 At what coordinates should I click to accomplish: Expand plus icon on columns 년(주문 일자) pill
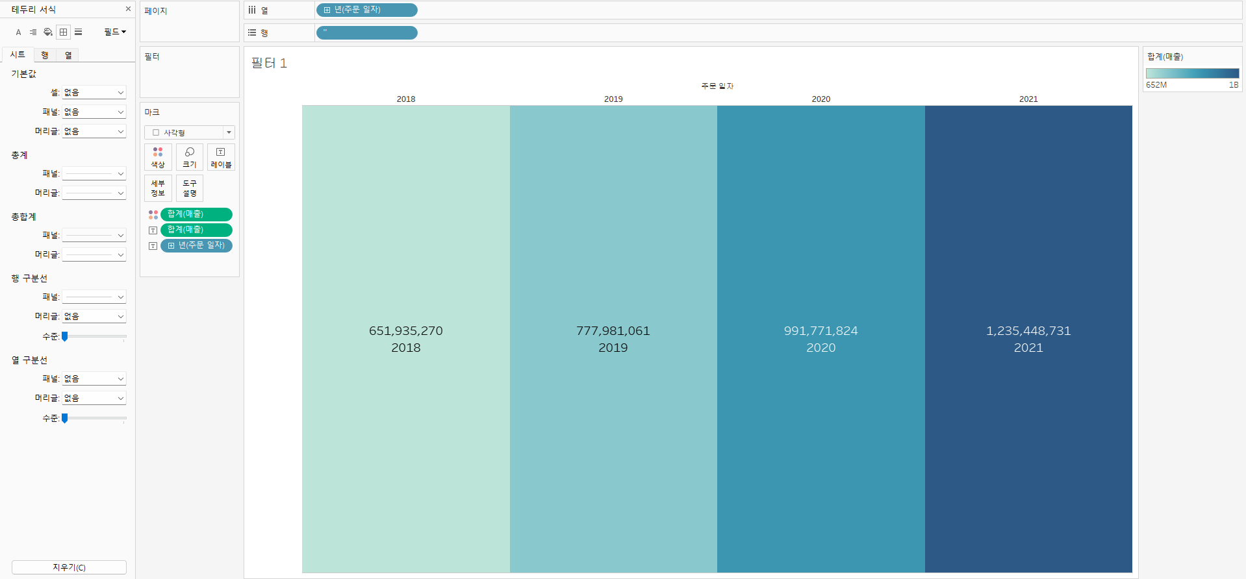(x=327, y=10)
